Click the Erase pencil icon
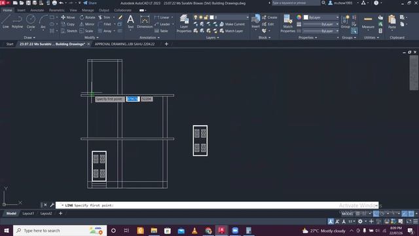This screenshot has width=419, height=236. [x=120, y=18]
